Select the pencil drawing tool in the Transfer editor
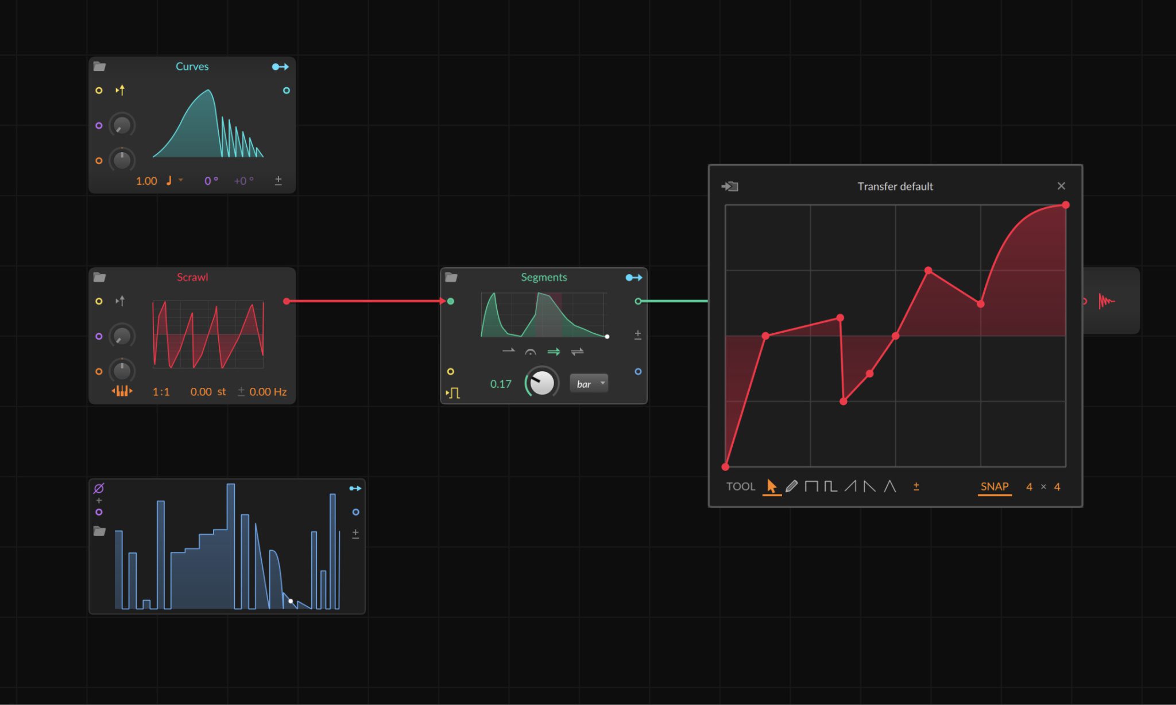The image size is (1176, 705). tap(791, 486)
